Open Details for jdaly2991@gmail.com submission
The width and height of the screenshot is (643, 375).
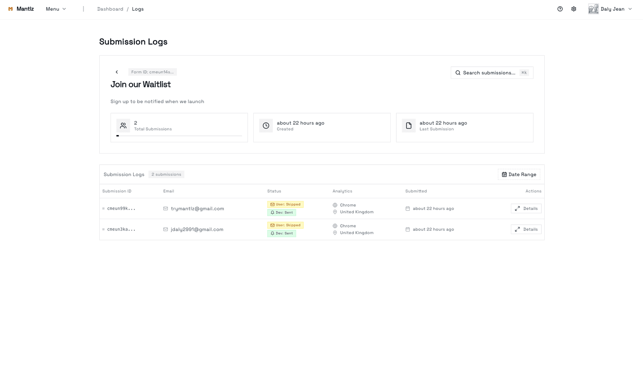pos(526,229)
